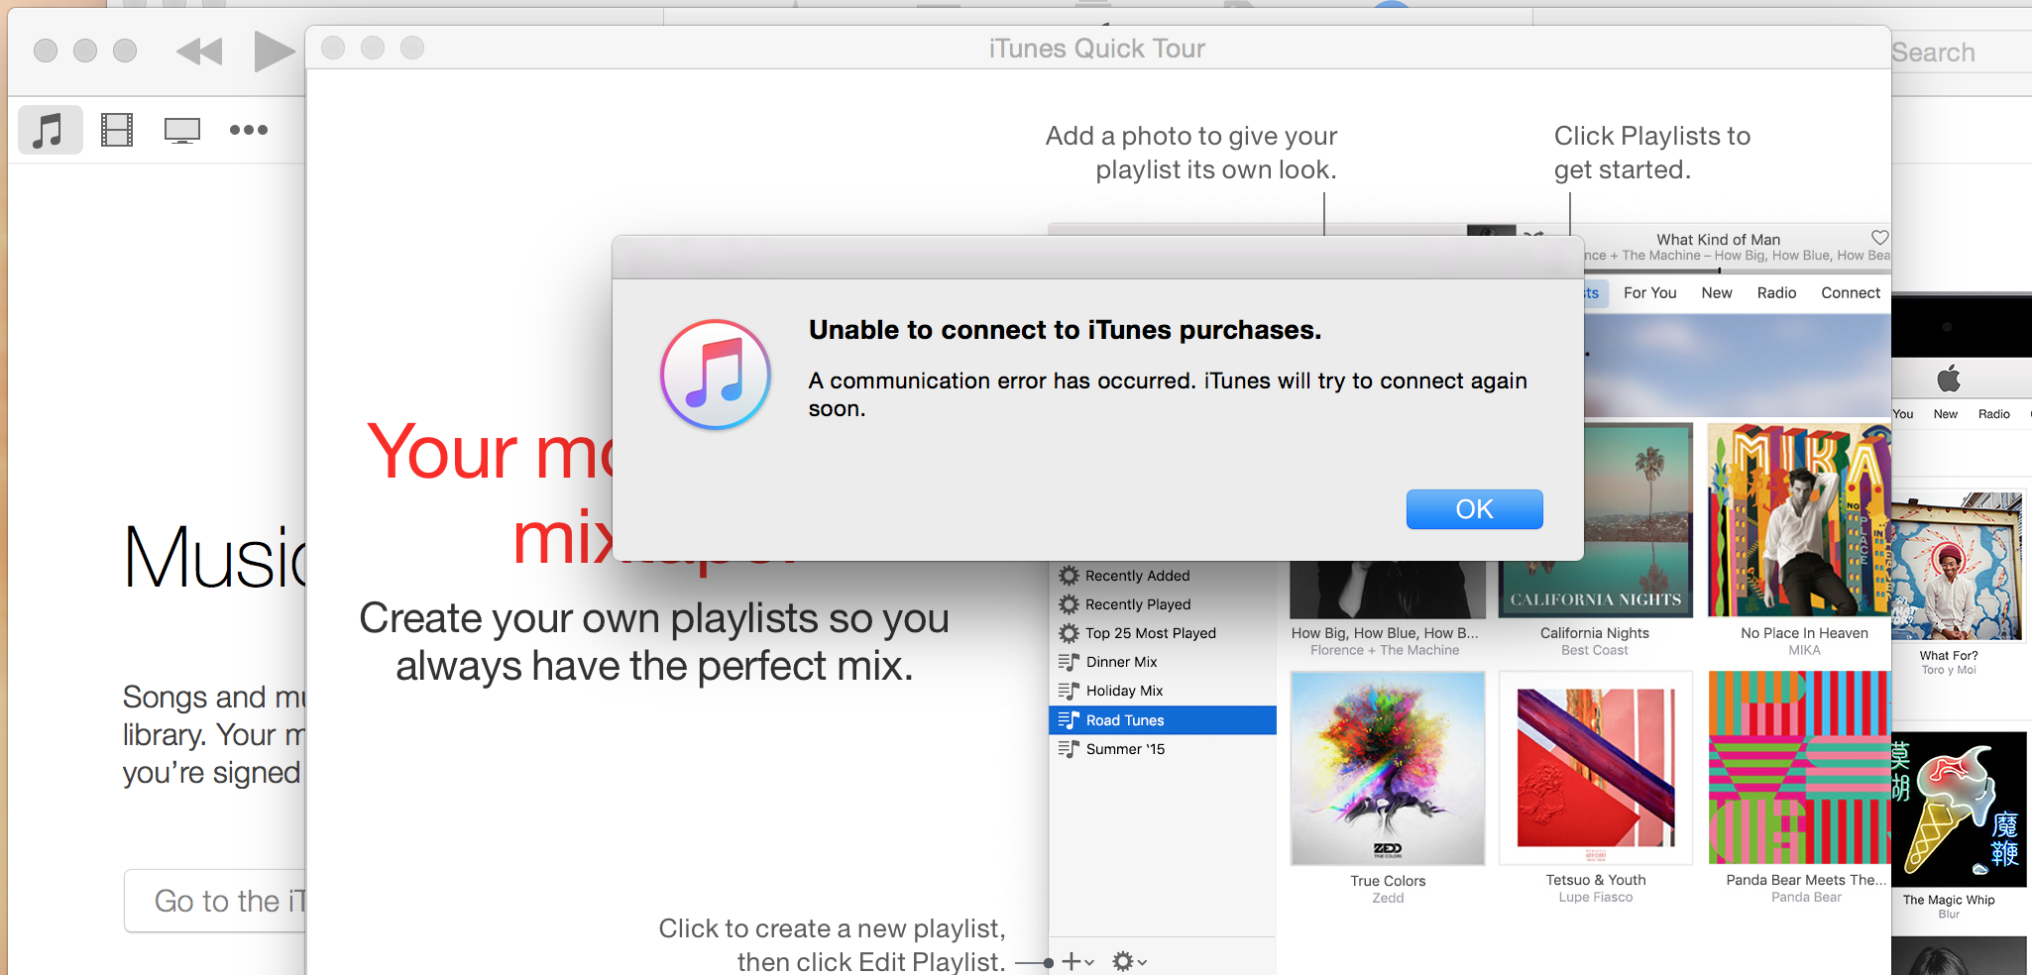Image resolution: width=2032 pixels, height=975 pixels.
Task: Select the For You tab in the tour
Action: (x=1650, y=293)
